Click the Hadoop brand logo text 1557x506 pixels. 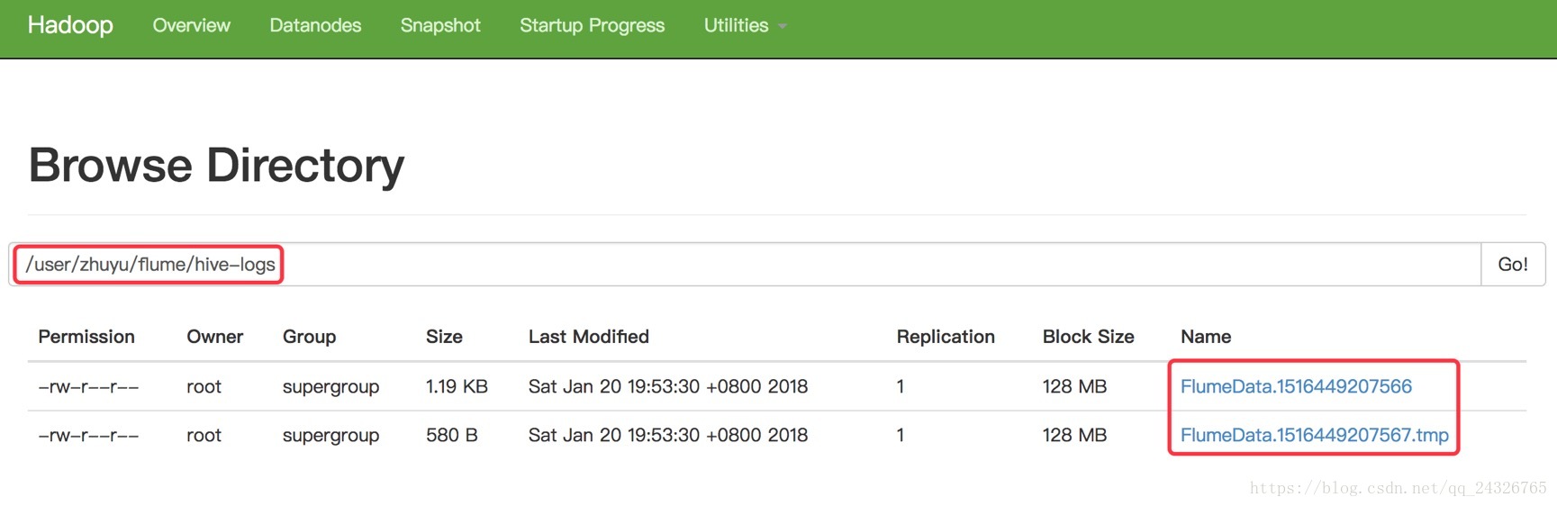[x=70, y=25]
